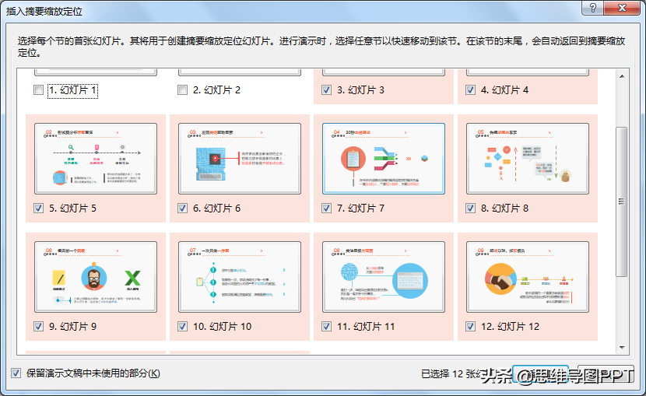Select slide 9 thumbnail with bearded avatar

(x=96, y=277)
